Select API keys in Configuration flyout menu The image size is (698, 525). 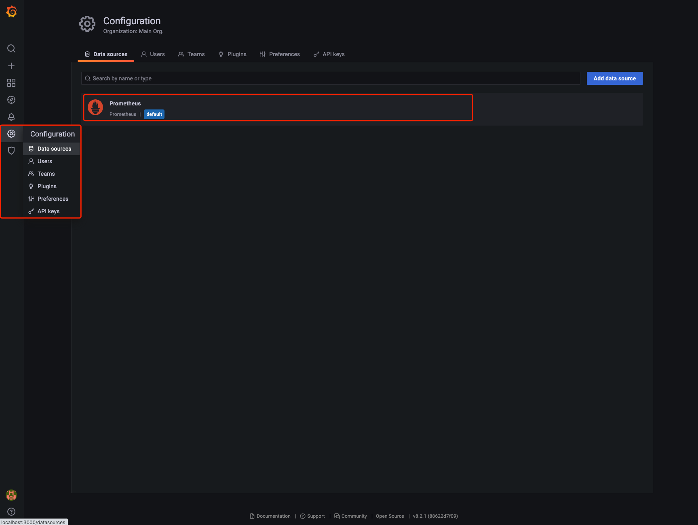[51, 211]
